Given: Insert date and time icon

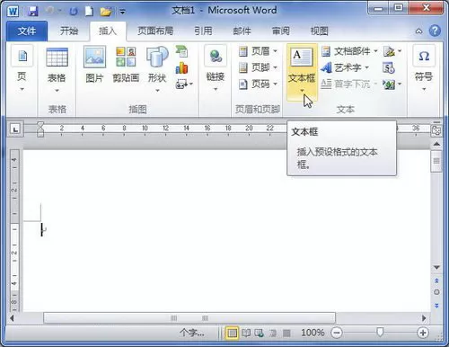Looking at the screenshot, I should [x=389, y=68].
